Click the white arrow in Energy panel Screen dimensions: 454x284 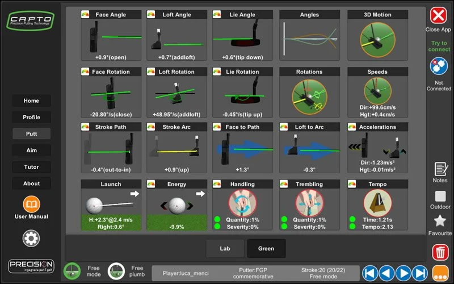pyautogui.click(x=200, y=194)
